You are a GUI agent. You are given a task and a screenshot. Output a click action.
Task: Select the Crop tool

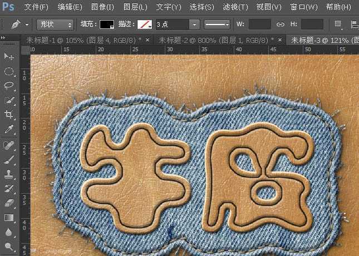9,115
